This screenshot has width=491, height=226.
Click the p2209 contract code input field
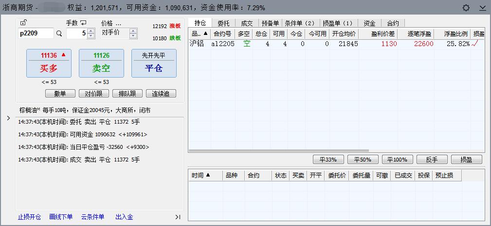pos(35,33)
